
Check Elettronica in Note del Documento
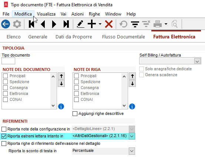point(5,93)
